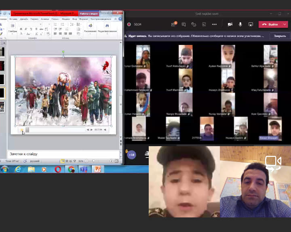Play the video on the slide

click(x=21, y=130)
